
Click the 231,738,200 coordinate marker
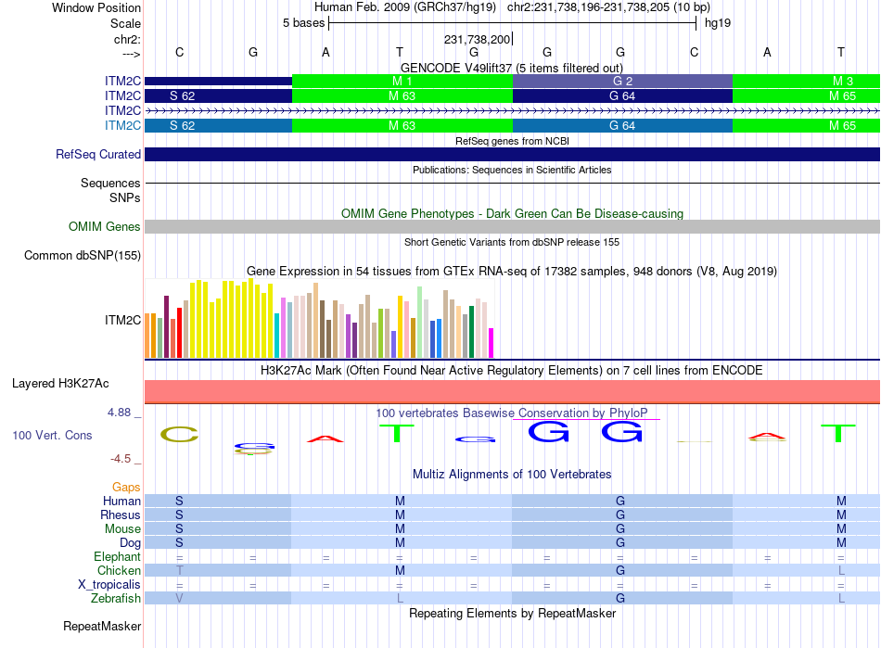477,39
